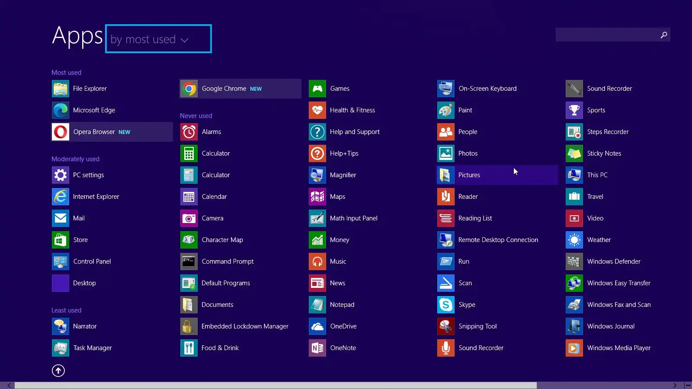Click the 'Help+Tips' label
692x389 pixels.
coord(344,153)
